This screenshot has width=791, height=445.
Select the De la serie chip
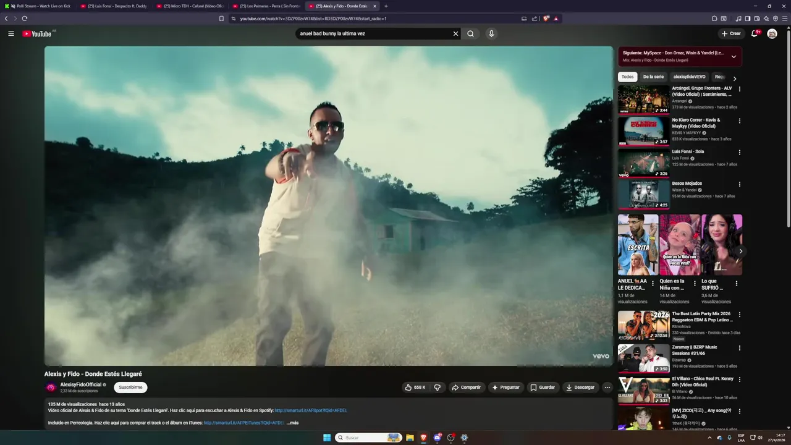653,77
